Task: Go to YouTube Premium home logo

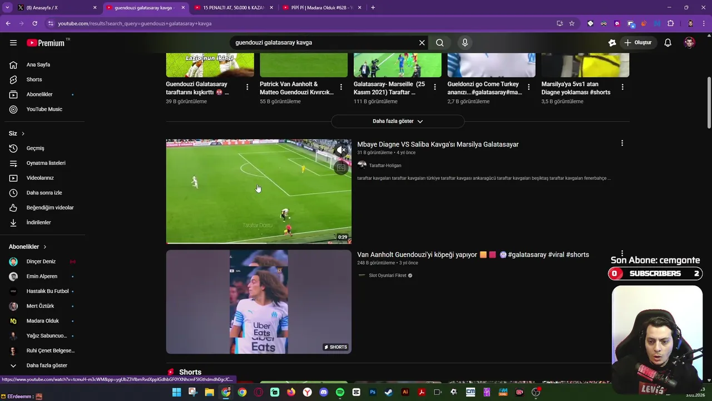Action: (x=46, y=43)
